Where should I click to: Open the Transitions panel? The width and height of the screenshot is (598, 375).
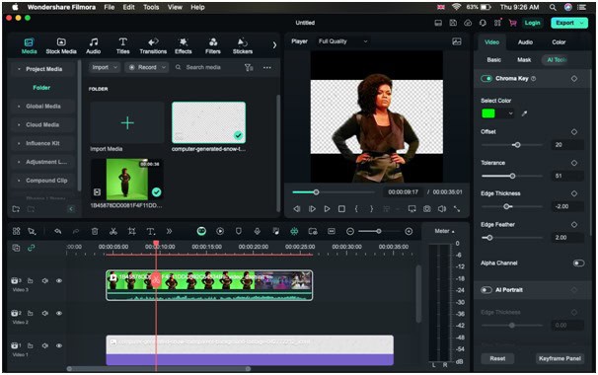[153, 45]
